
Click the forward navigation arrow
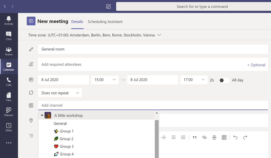(13, 7)
